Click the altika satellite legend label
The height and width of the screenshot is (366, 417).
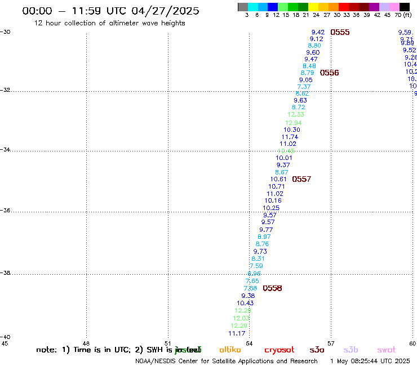pyautogui.click(x=230, y=350)
